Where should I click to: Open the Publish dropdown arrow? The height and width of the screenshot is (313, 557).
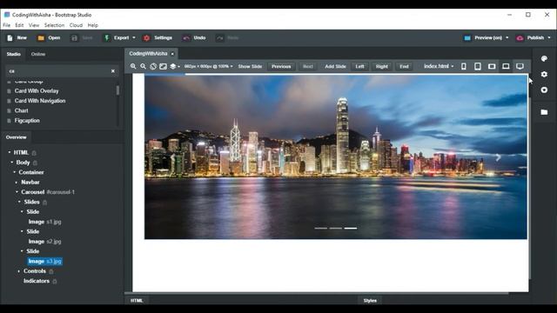549,37
